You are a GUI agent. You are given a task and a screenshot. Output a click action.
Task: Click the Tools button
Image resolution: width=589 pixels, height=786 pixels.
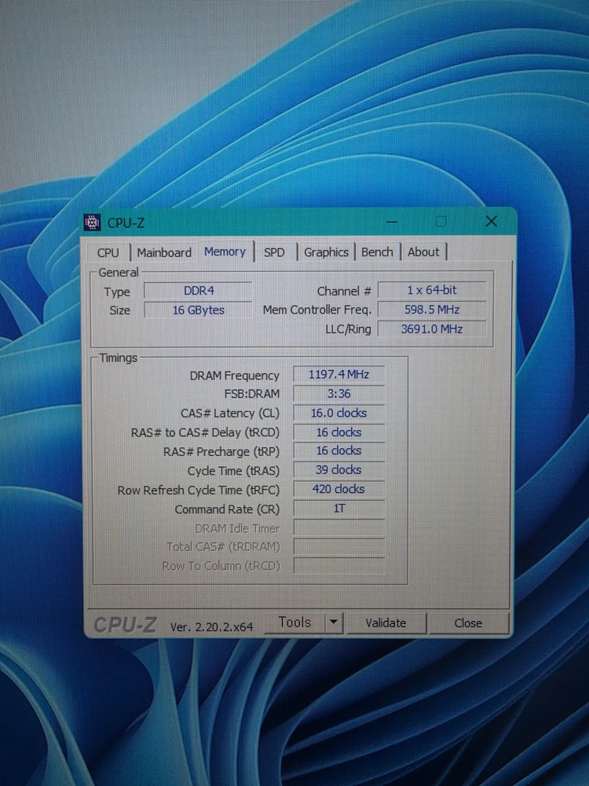click(294, 623)
